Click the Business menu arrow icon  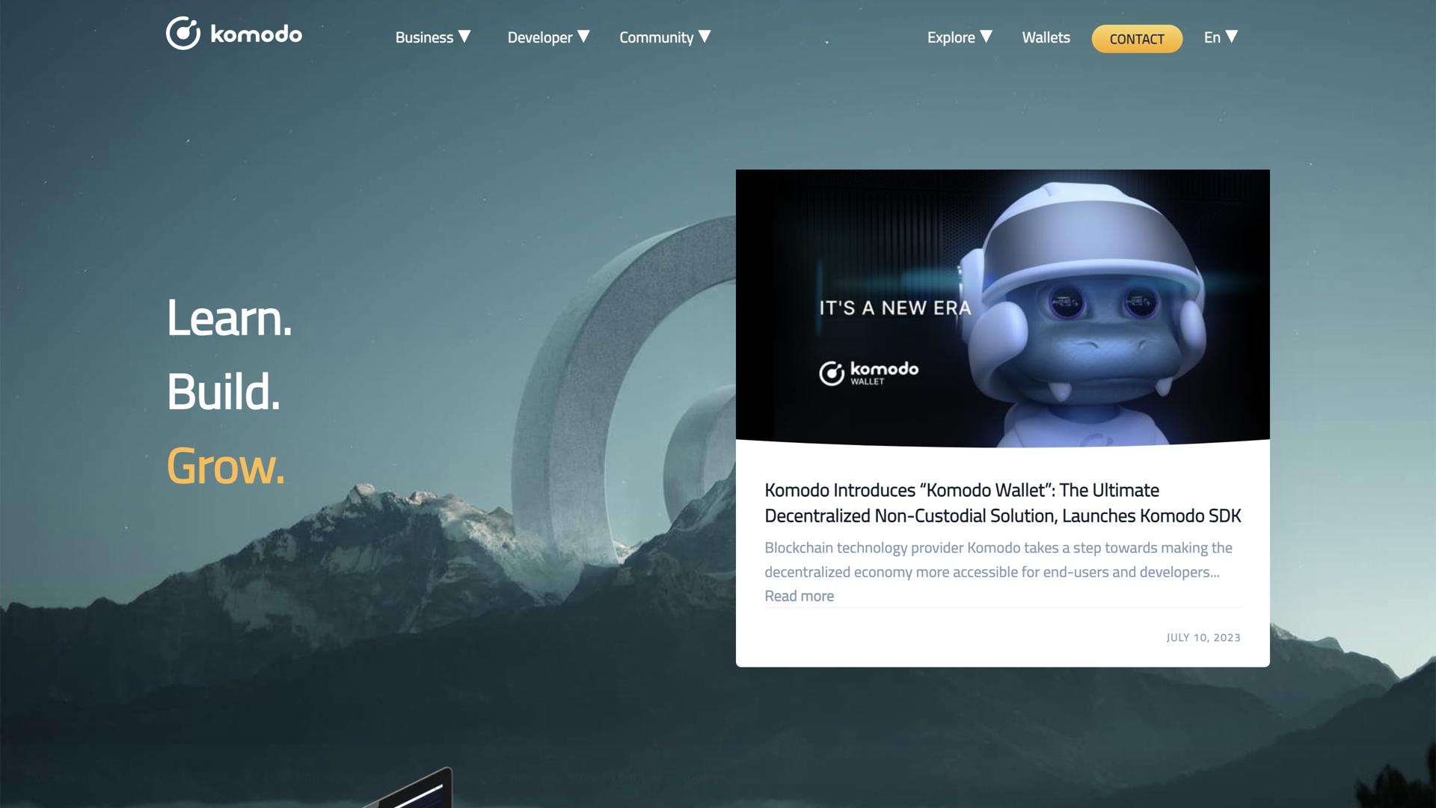464,37
